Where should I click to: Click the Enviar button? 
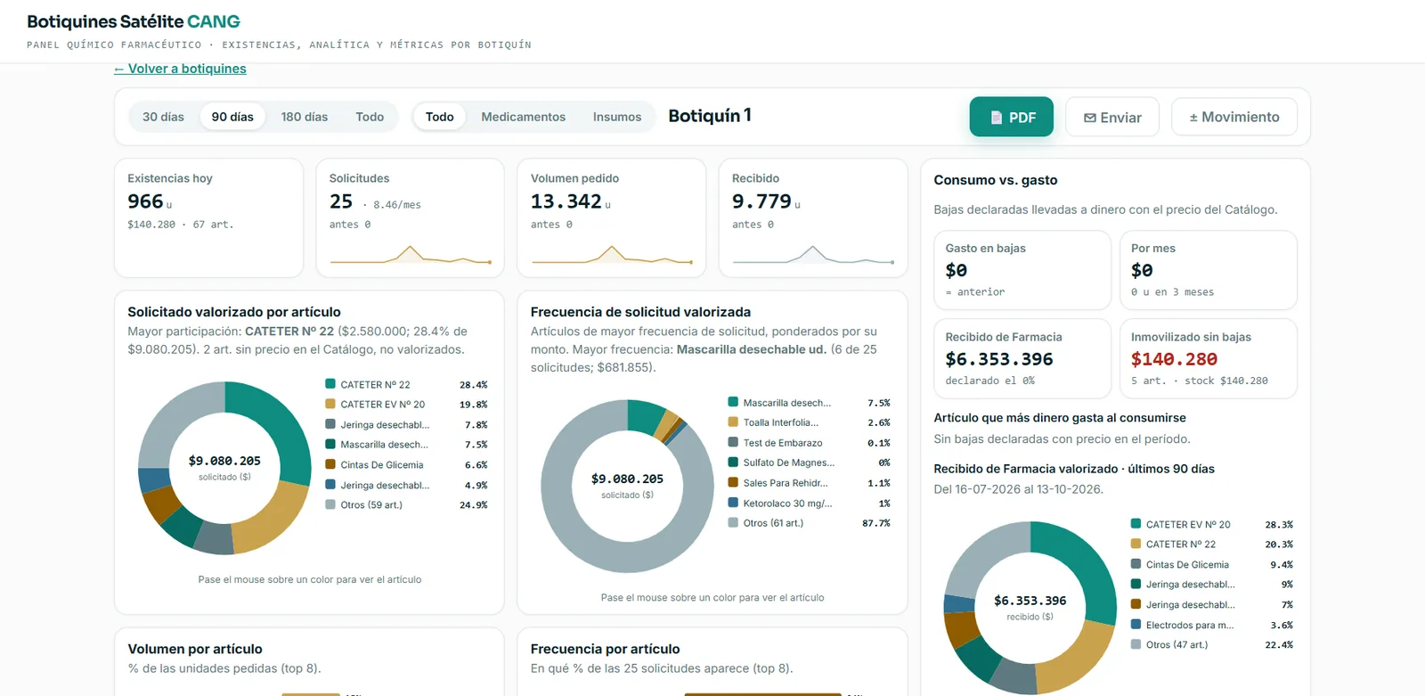click(1112, 117)
